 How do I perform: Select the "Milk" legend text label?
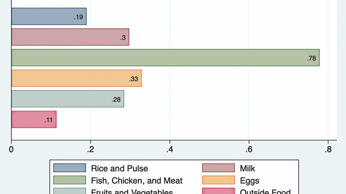pos(247,169)
